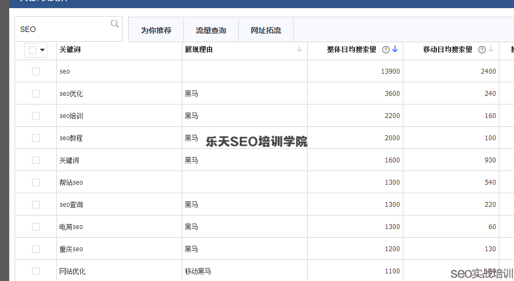514x281 pixels.
Task: Open the select-all dropdown arrow
Action: [x=42, y=50]
